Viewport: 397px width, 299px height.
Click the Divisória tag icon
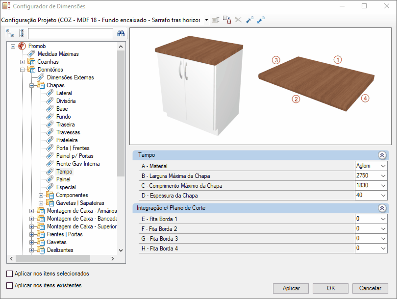point(50,101)
